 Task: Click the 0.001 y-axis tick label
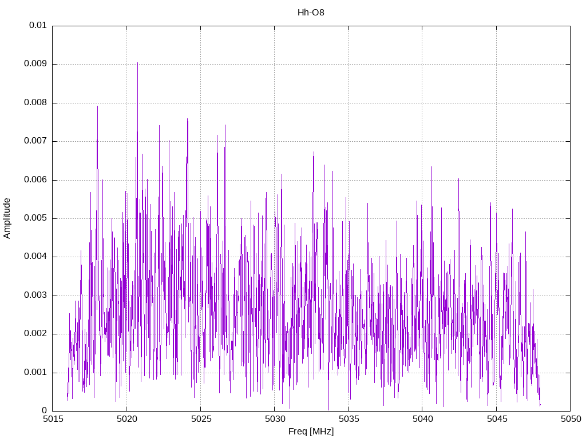tap(35, 373)
